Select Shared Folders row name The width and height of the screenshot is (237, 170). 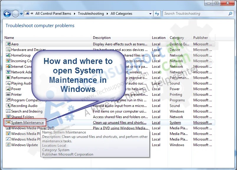point(22,117)
